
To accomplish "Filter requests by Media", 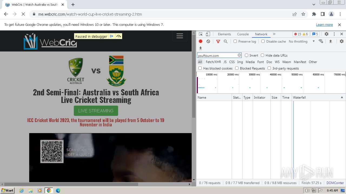I will 250,62.
